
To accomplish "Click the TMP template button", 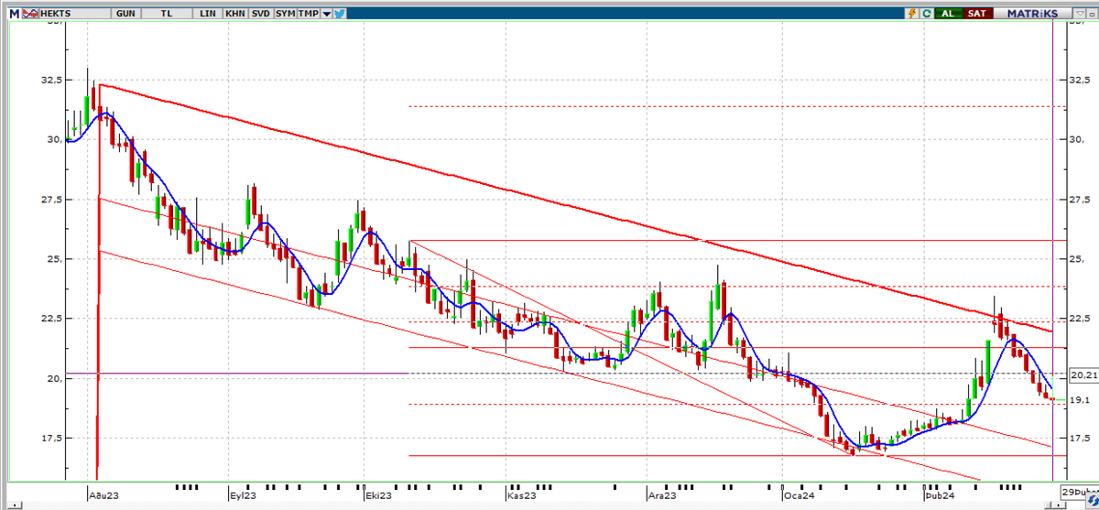I will click(x=309, y=14).
